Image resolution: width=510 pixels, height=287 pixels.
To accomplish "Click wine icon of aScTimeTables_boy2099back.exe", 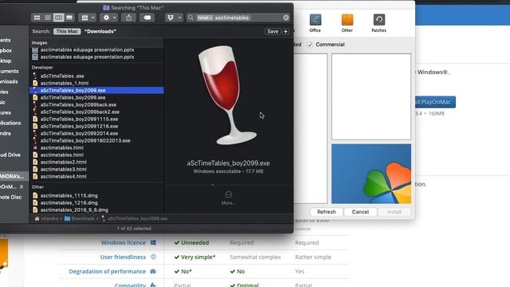I will click(35, 104).
